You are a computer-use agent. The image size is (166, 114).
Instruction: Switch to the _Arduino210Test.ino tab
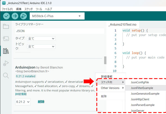[122, 25]
